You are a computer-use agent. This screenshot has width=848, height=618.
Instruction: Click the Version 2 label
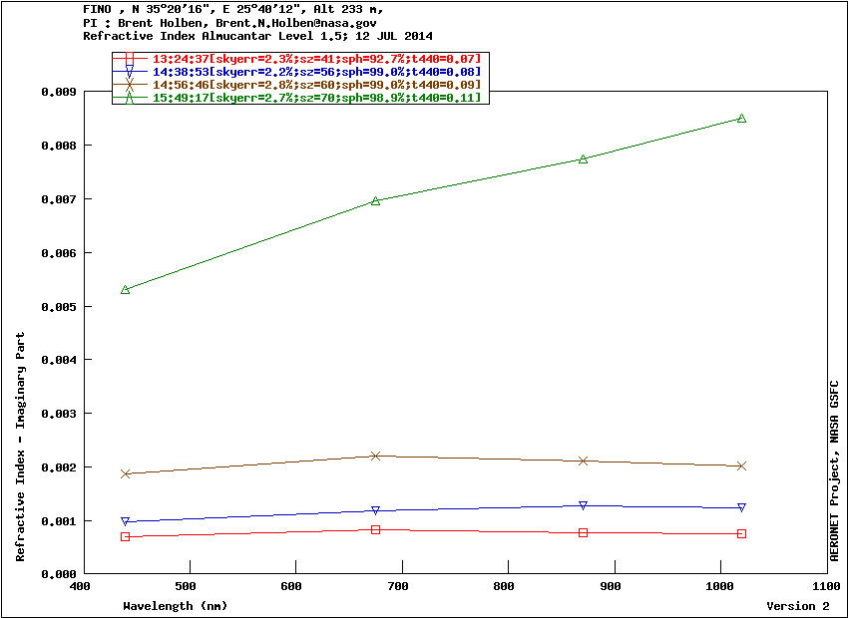797,606
